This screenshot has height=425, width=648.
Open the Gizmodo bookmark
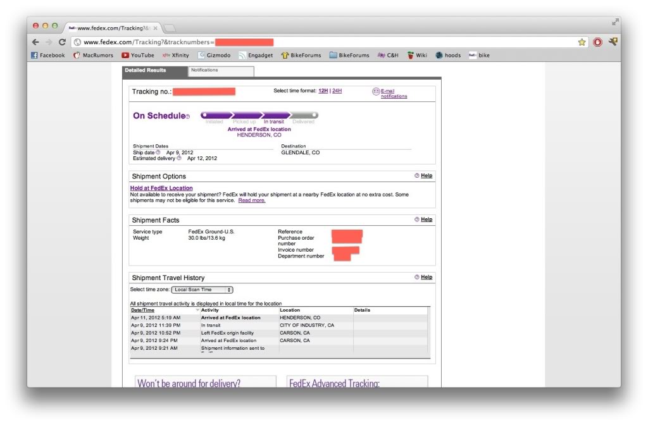coord(214,56)
